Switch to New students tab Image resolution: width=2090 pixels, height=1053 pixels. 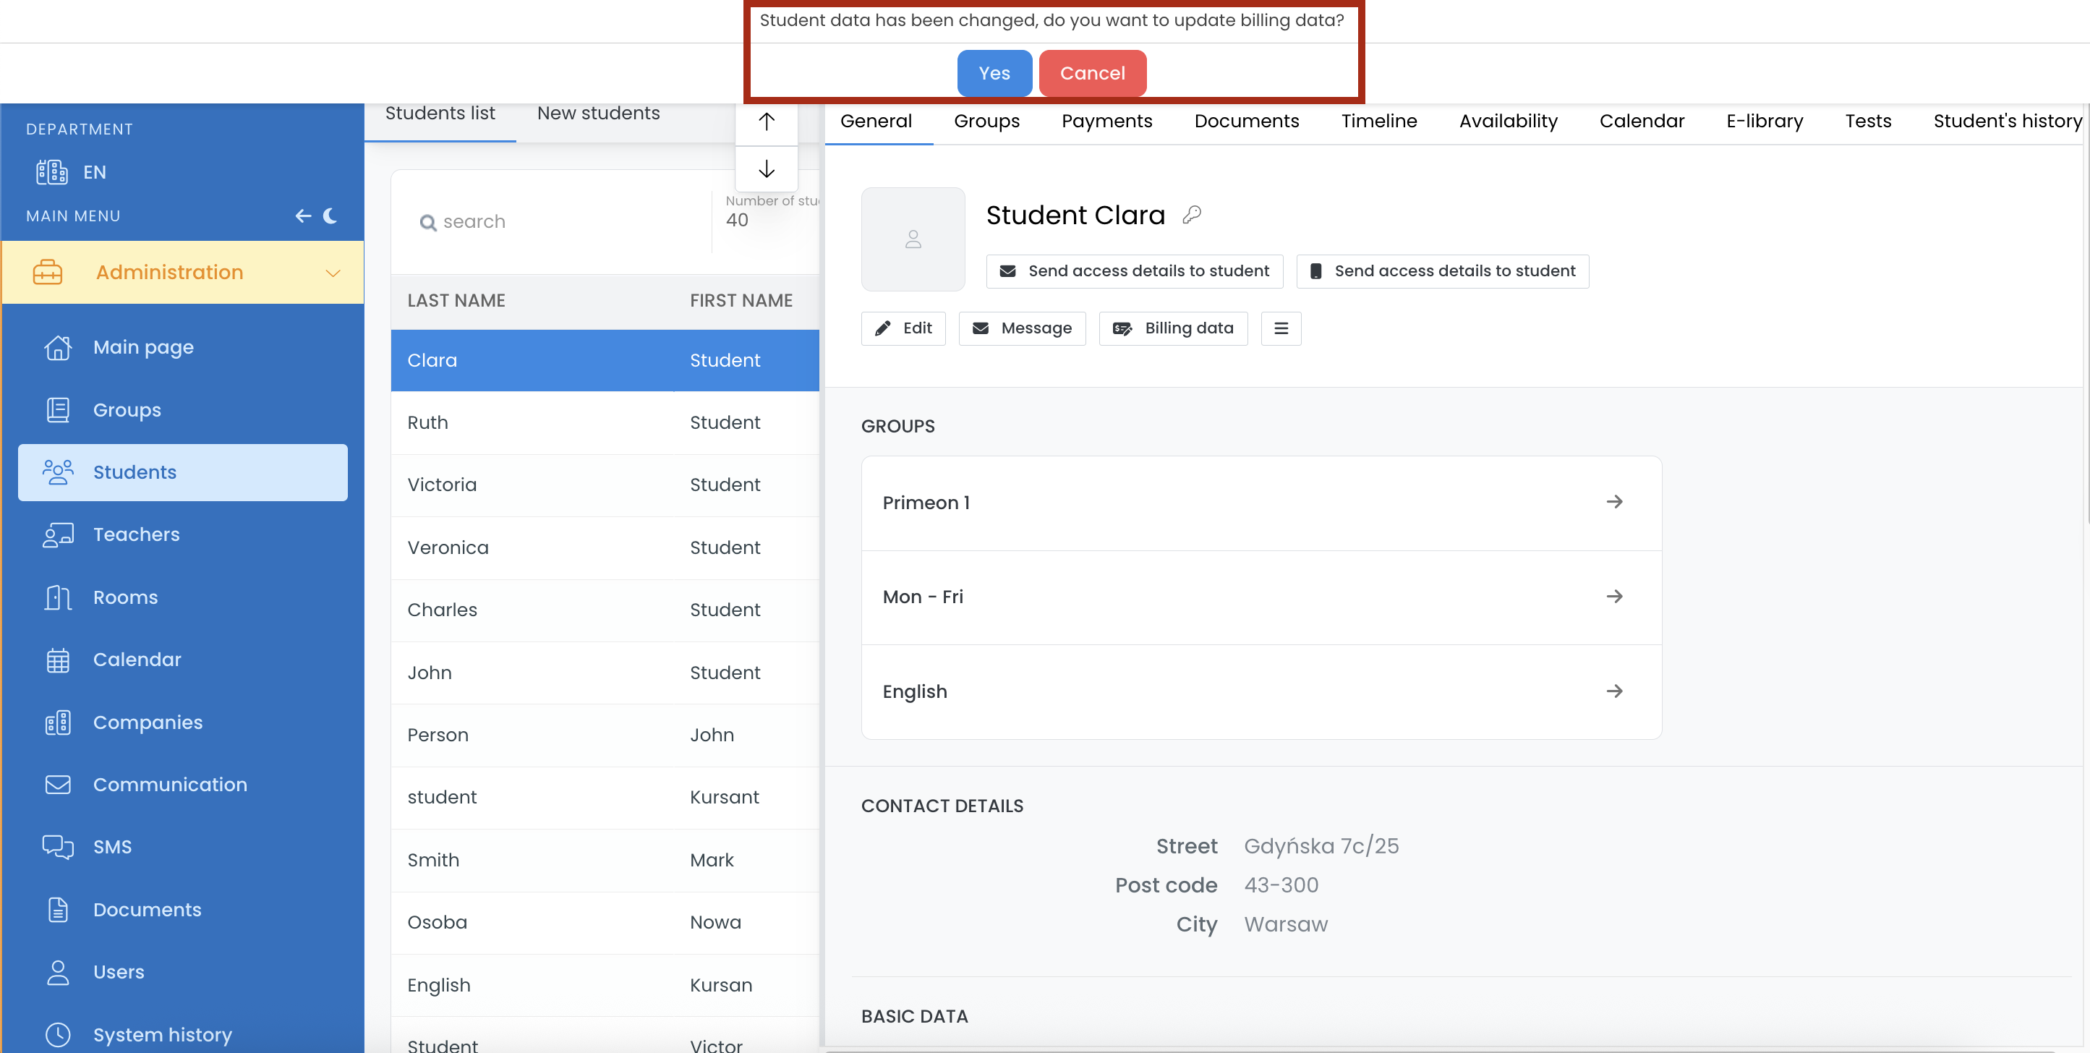[598, 114]
